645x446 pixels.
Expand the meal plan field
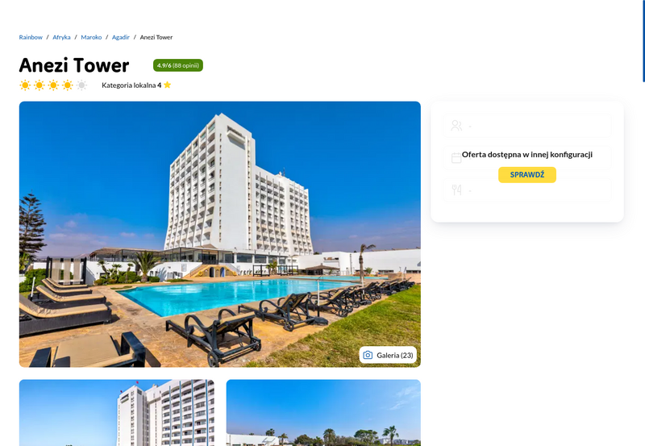[x=527, y=190]
